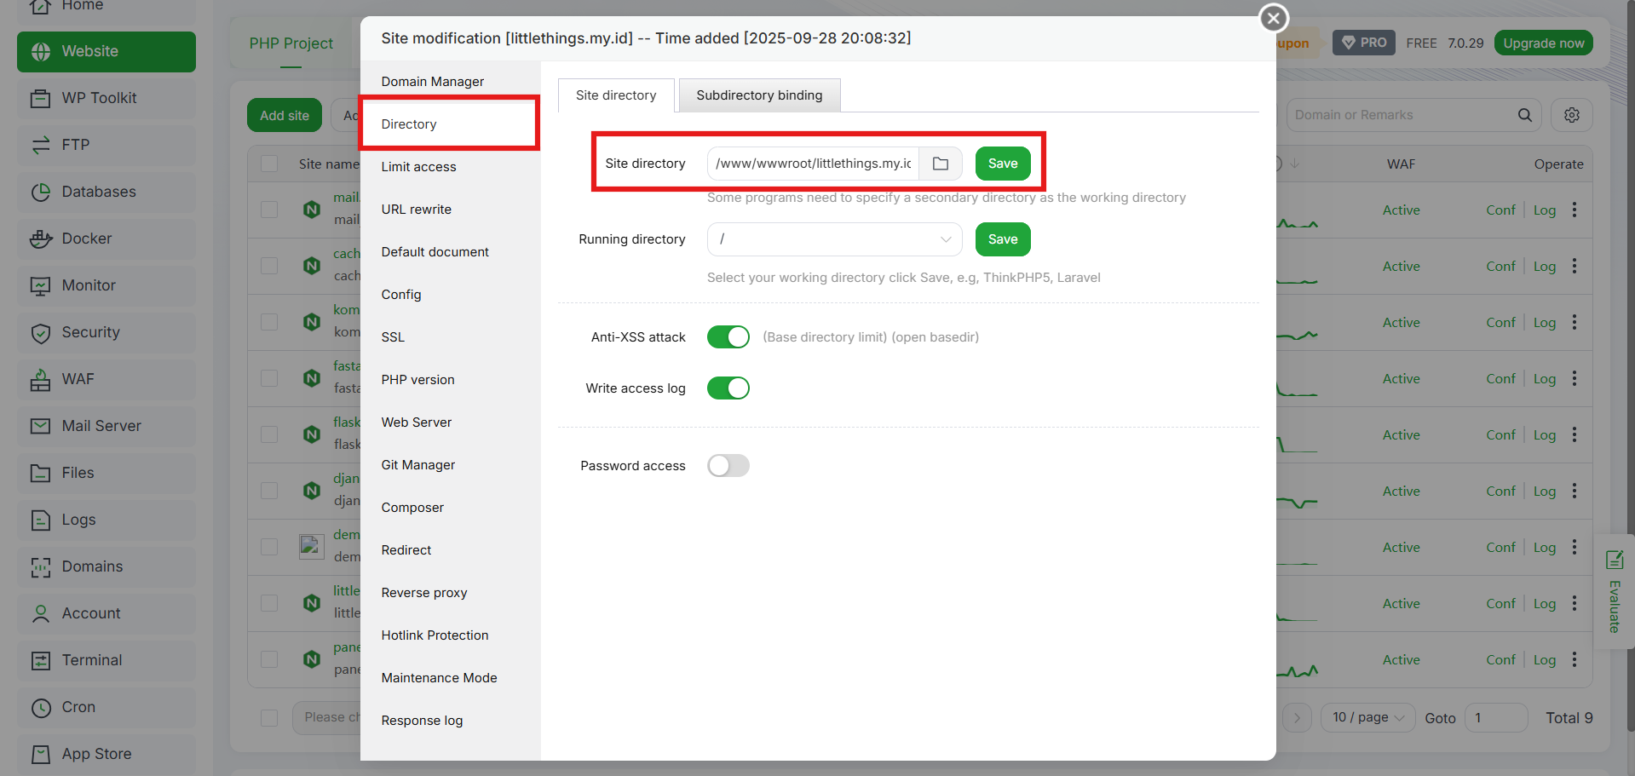Check the checkbox of the mail site row
Screen dimensions: 1635x776
coord(269,210)
